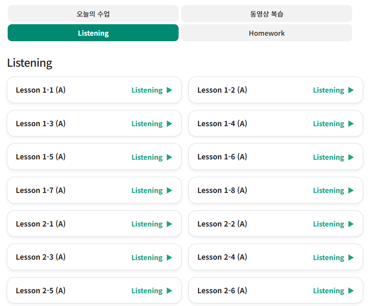This screenshot has height=306, width=370.
Task: Switch to the 오늘의 수업 tab
Action: [93, 14]
